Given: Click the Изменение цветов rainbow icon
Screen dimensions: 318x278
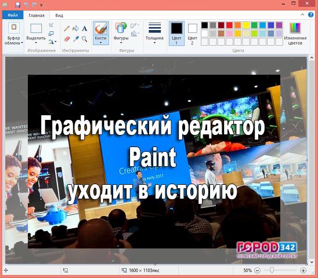Looking at the screenshot, I should click(295, 28).
